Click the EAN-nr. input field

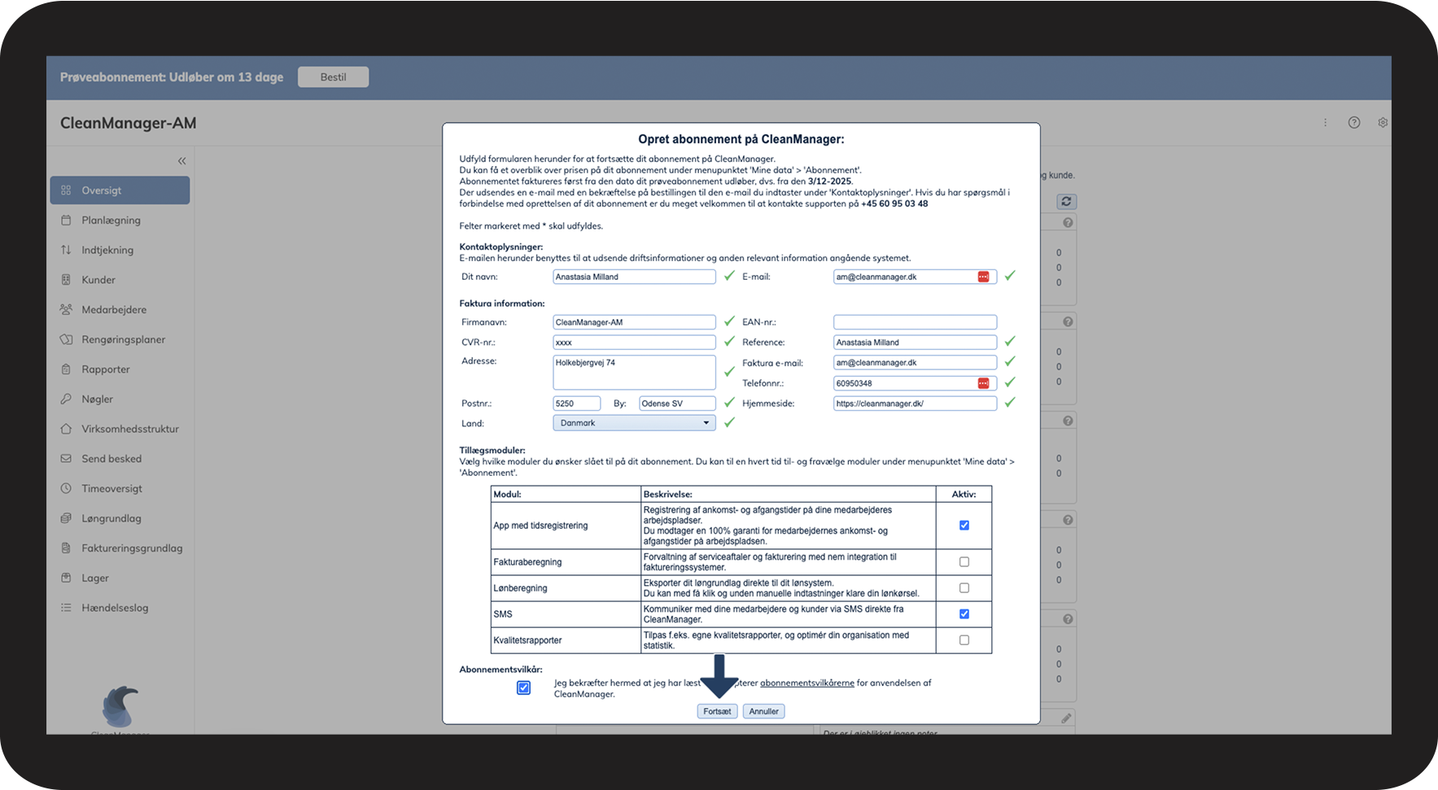pos(914,322)
